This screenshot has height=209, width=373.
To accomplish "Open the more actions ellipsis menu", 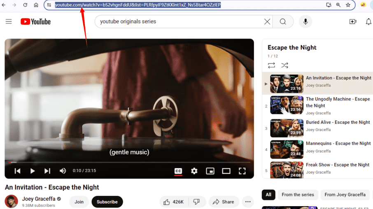I will 248,202.
